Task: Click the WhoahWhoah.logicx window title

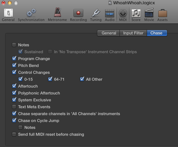Action: coord(134,3)
